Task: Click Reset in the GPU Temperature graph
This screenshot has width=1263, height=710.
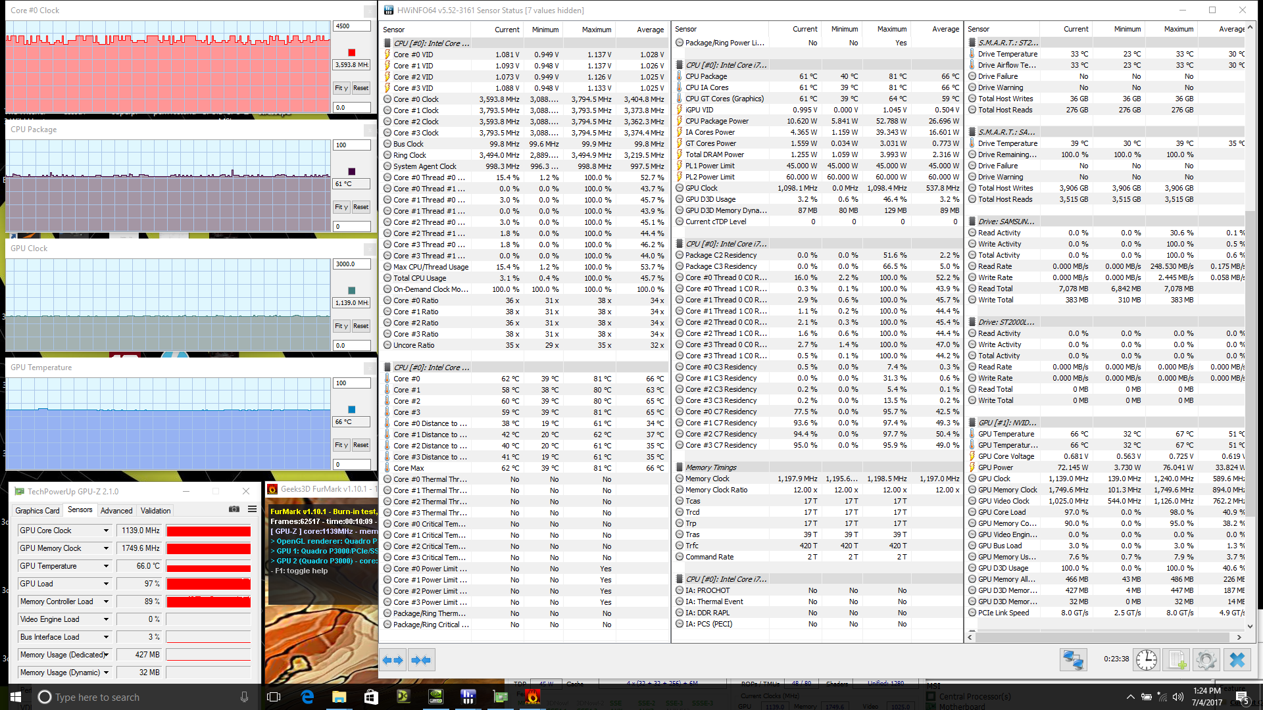Action: [360, 445]
